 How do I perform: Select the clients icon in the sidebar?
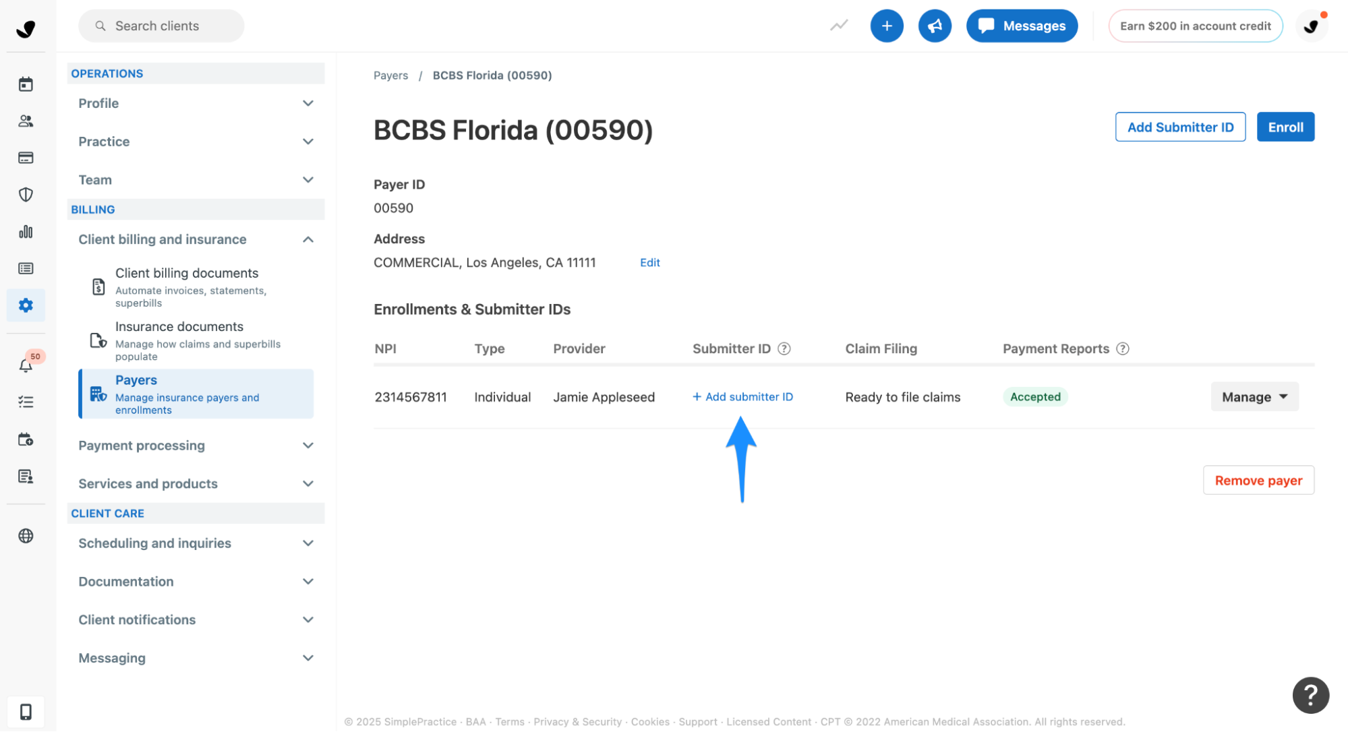(26, 121)
